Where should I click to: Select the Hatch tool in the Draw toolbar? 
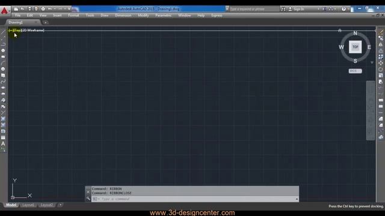click(3, 119)
